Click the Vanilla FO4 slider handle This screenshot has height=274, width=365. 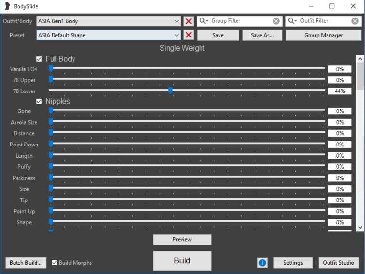click(x=51, y=69)
